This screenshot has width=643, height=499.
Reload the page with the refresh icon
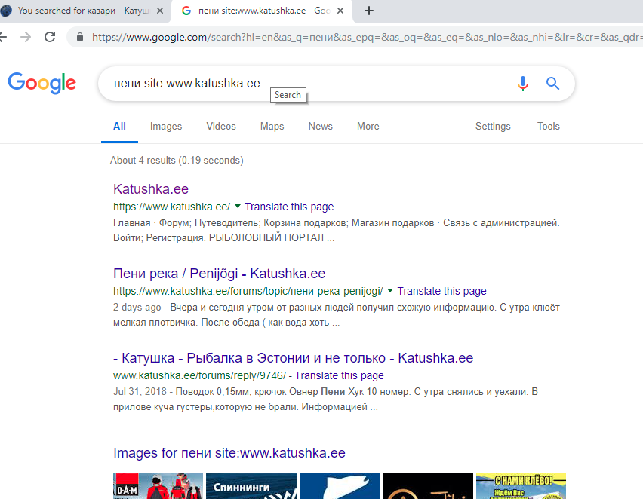coord(50,37)
